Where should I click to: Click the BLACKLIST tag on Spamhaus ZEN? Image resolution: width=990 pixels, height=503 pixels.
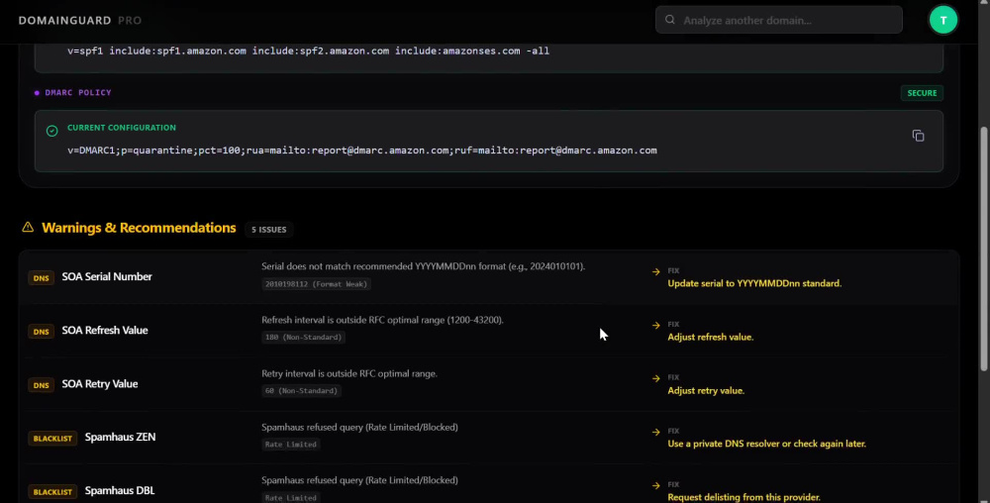[x=52, y=438]
